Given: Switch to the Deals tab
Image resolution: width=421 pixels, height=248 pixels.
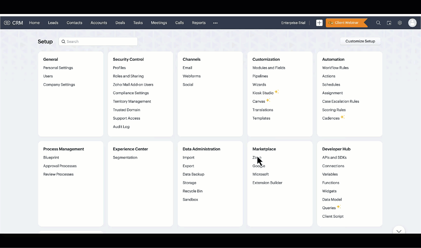Looking at the screenshot, I should (x=120, y=23).
